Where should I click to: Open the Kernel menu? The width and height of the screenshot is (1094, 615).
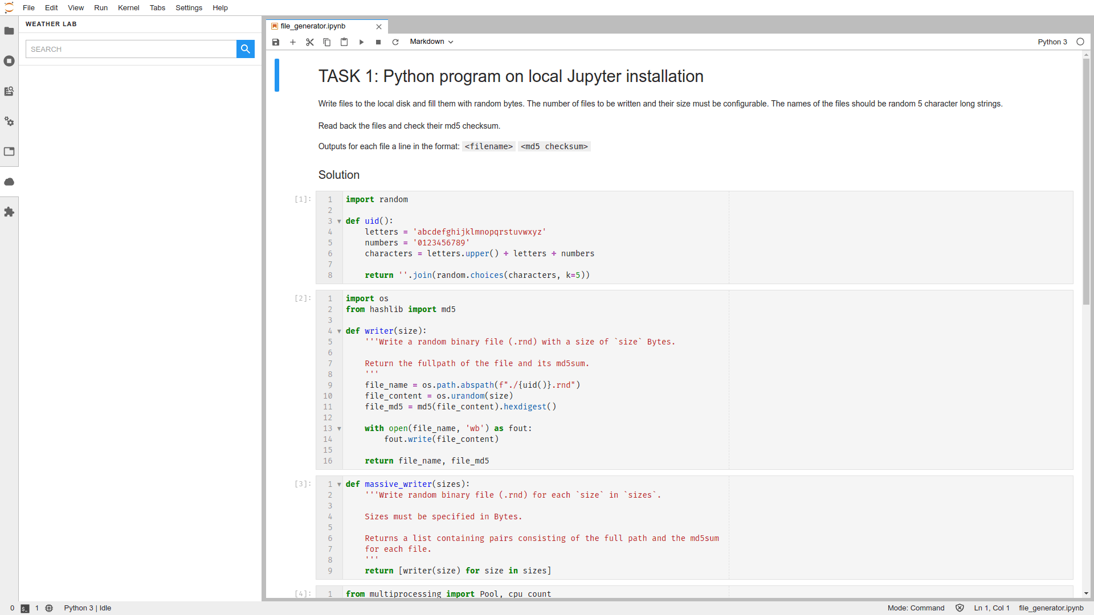(128, 7)
